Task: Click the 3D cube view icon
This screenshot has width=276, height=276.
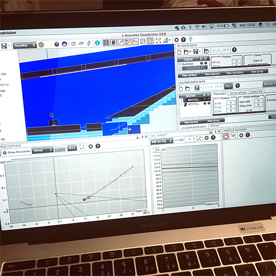Action: pyautogui.click(x=56, y=44)
